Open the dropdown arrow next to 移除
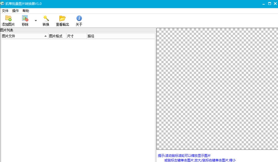This screenshot has width=278, height=162. 36,21
